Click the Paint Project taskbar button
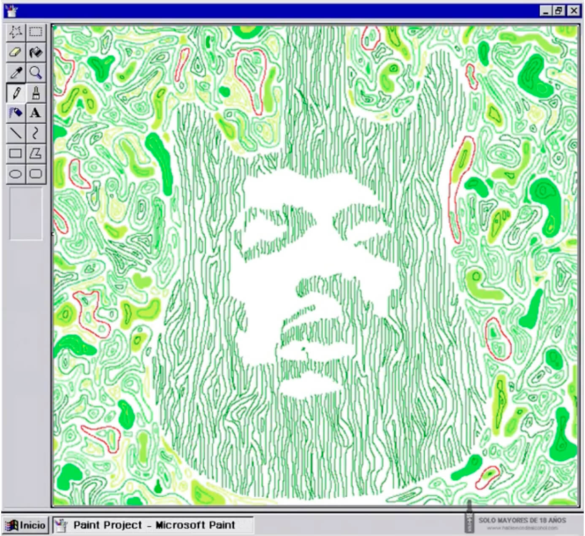Screen dimensions: 585x536 coord(153,525)
